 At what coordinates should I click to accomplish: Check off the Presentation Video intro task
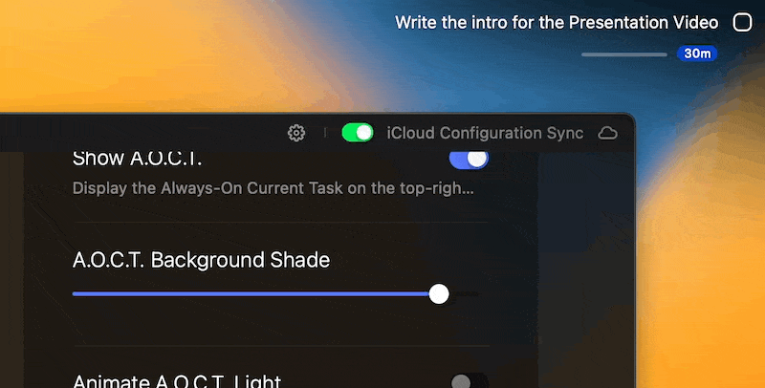(x=742, y=22)
